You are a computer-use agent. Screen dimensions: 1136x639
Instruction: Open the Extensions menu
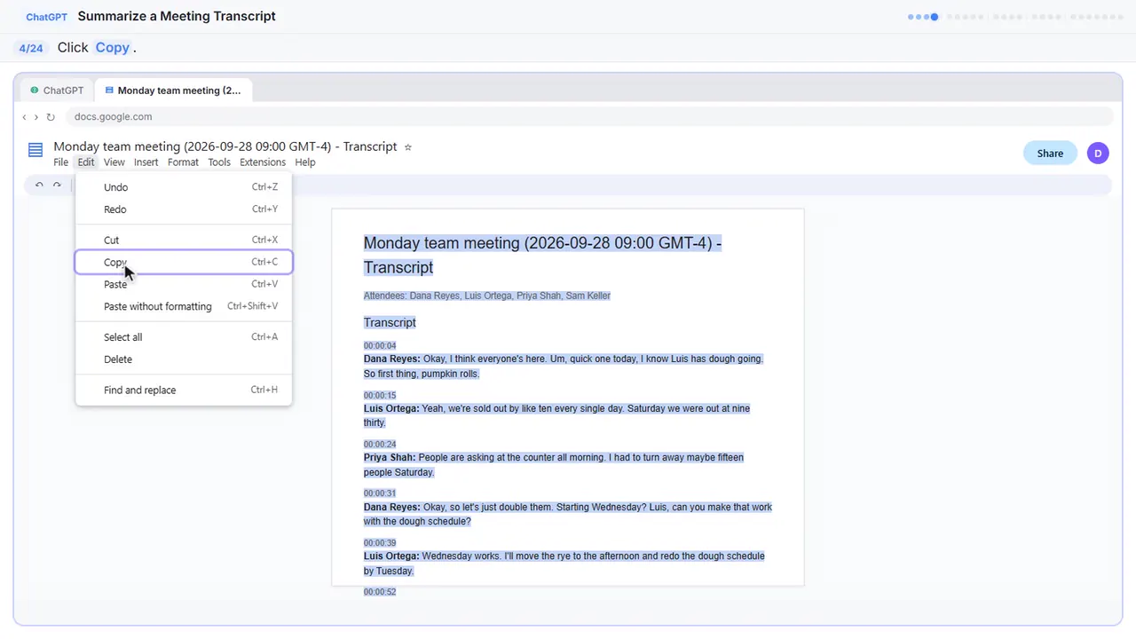point(263,162)
